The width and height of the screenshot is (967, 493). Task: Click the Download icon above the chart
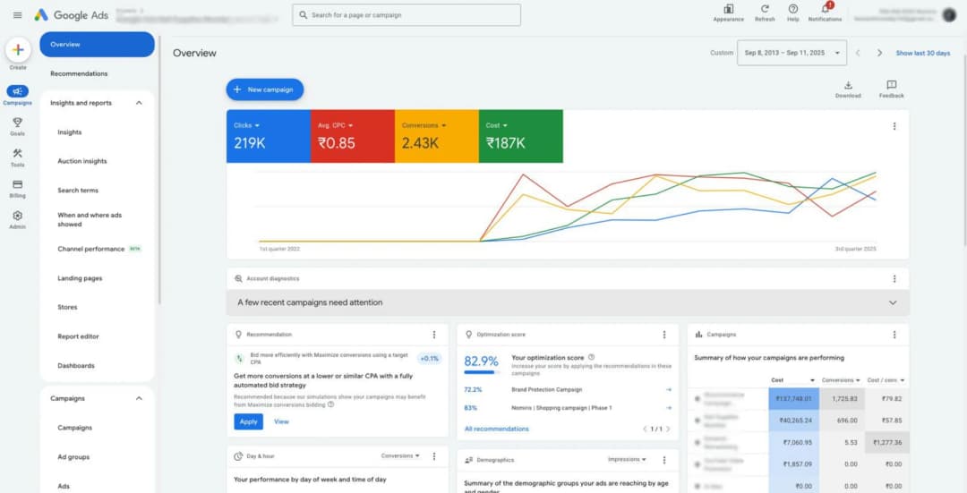click(x=848, y=86)
